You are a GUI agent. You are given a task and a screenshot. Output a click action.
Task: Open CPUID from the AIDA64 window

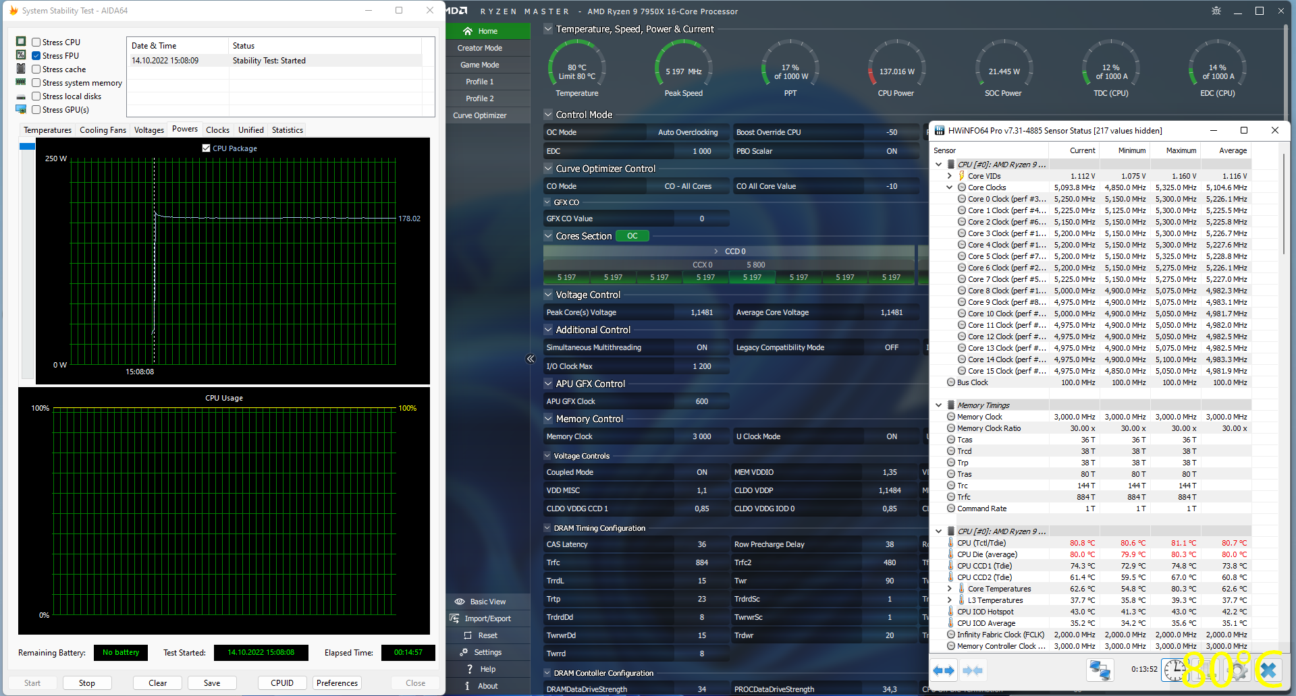282,683
